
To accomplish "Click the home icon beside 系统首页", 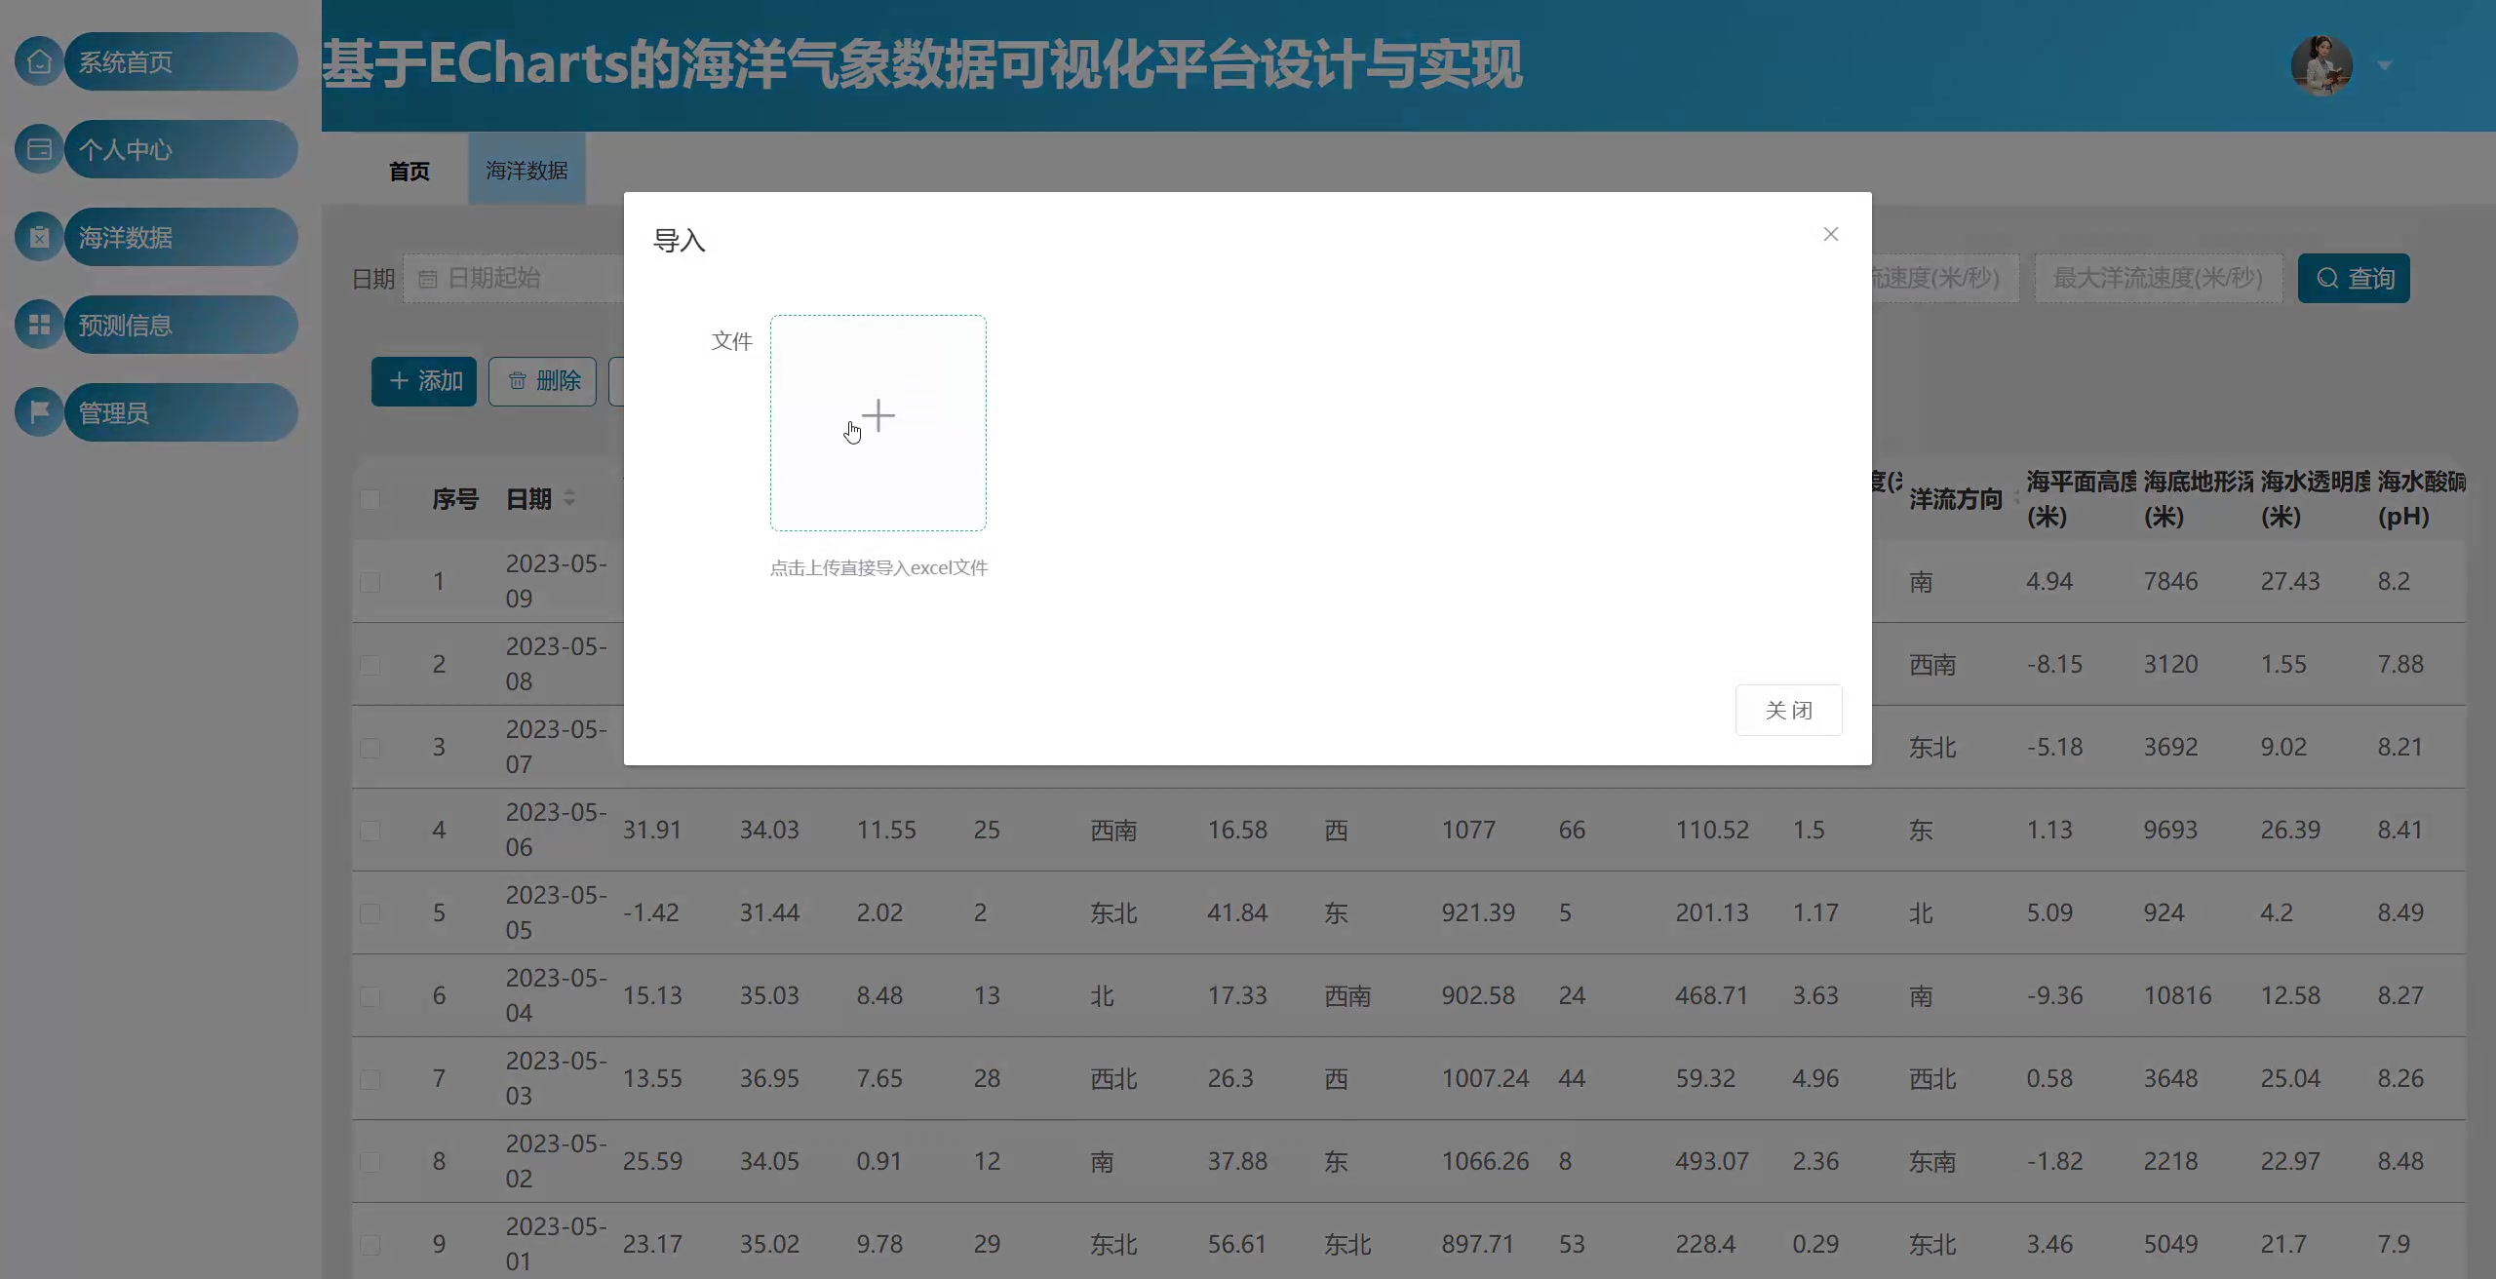I will [x=39, y=61].
